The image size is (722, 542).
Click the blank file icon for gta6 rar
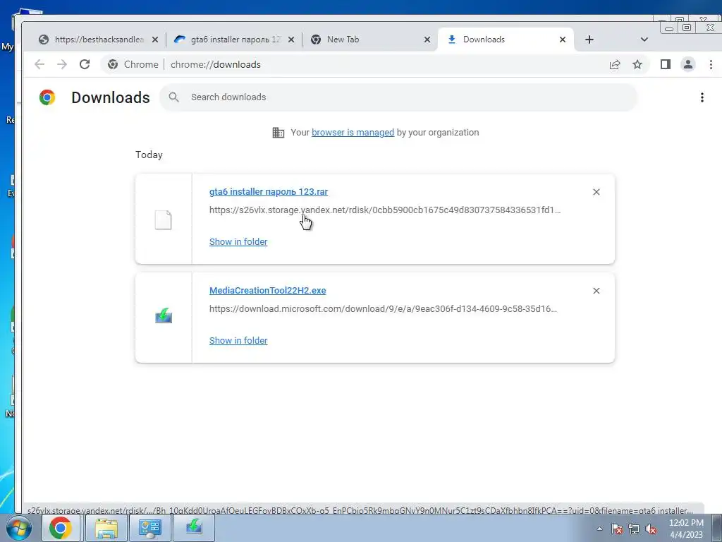click(x=163, y=220)
